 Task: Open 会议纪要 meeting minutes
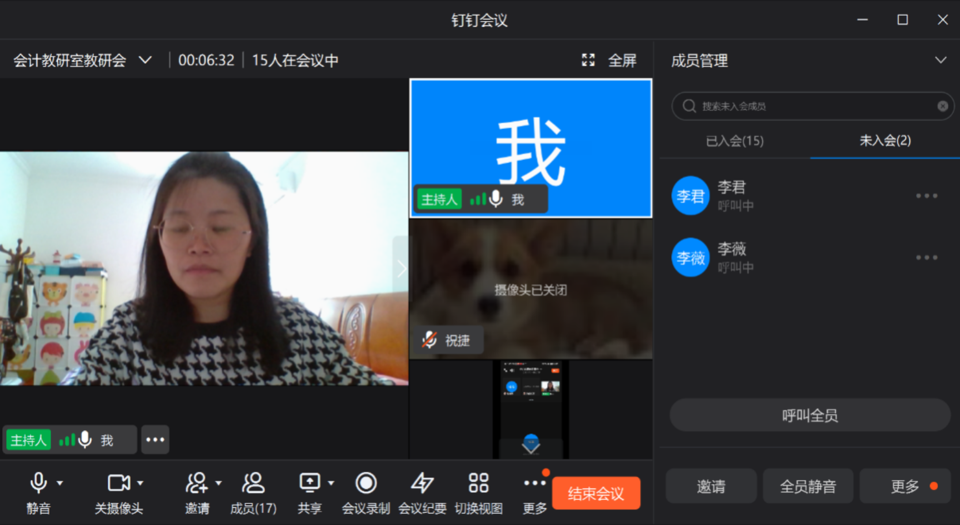coord(422,493)
